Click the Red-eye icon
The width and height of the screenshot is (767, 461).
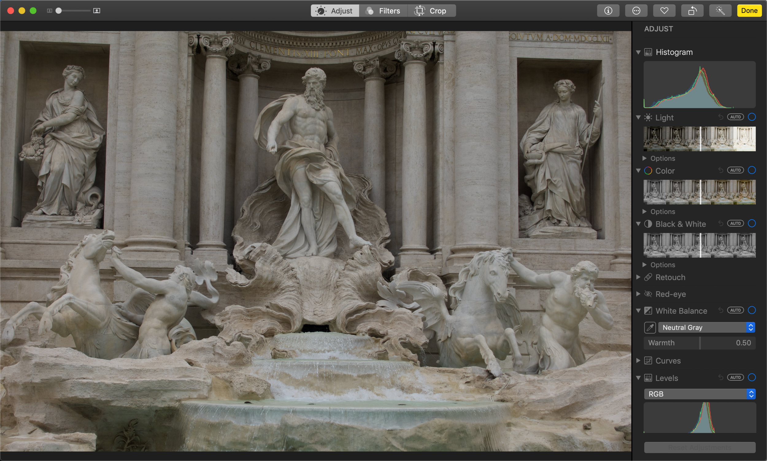[x=648, y=294]
